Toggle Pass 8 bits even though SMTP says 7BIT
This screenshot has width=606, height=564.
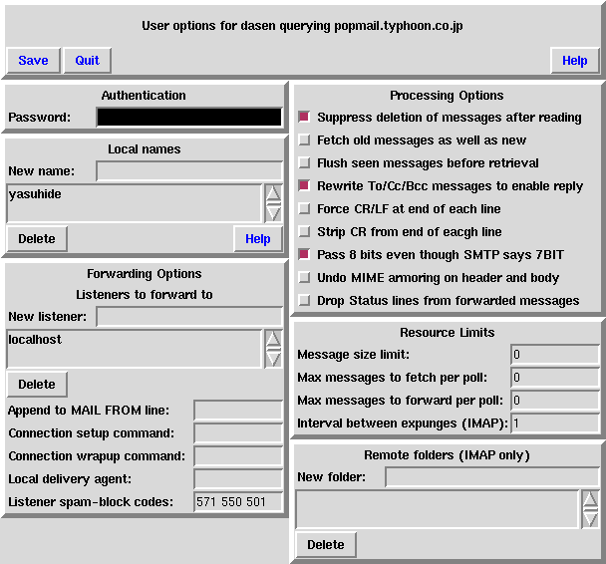click(x=304, y=254)
